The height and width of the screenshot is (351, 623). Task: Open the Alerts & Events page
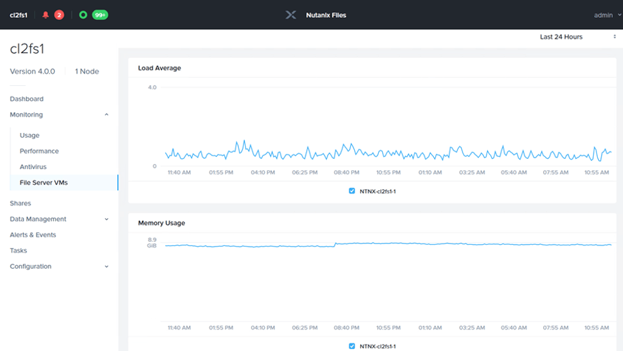click(33, 235)
